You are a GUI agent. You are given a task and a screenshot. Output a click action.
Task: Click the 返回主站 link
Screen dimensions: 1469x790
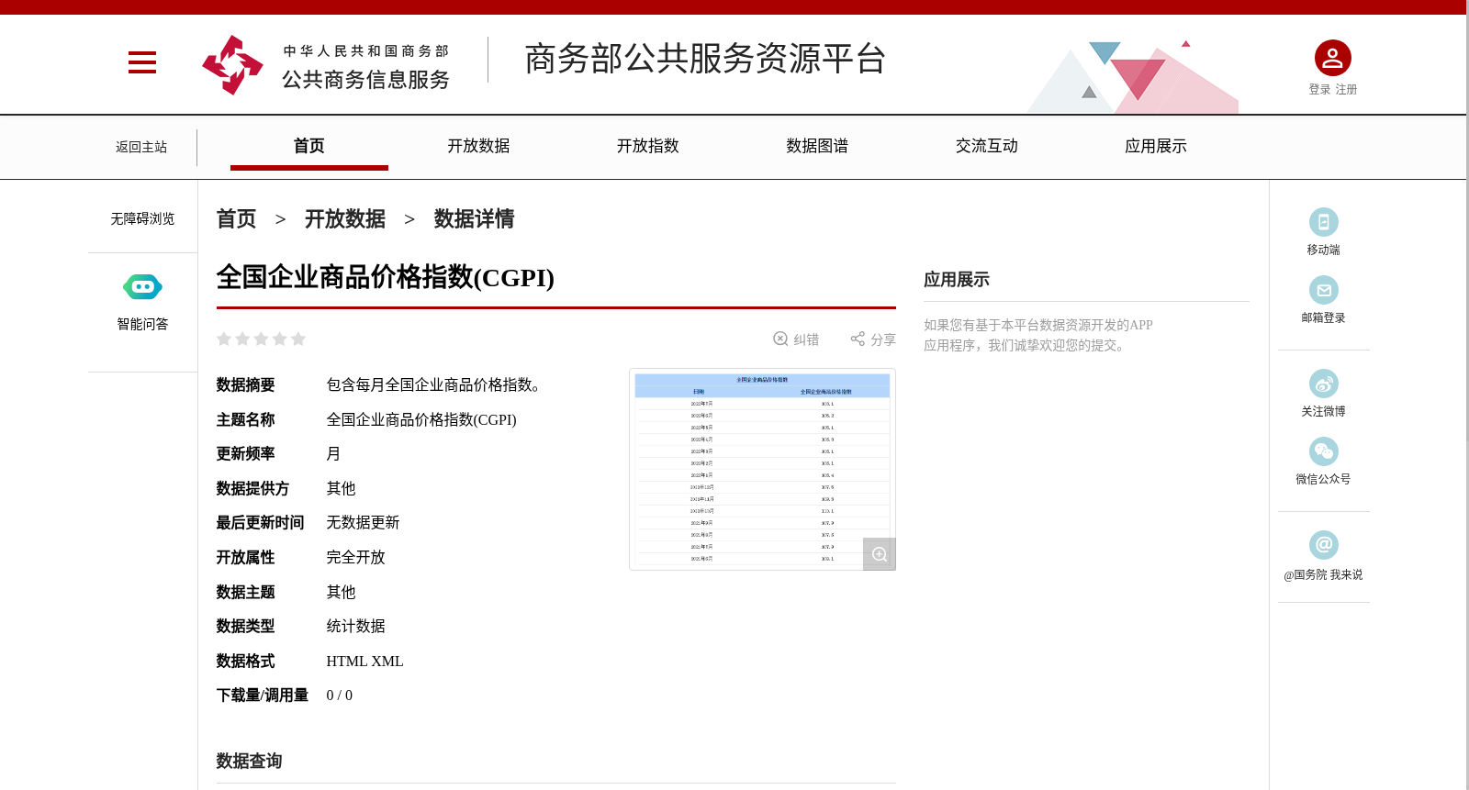(x=141, y=147)
